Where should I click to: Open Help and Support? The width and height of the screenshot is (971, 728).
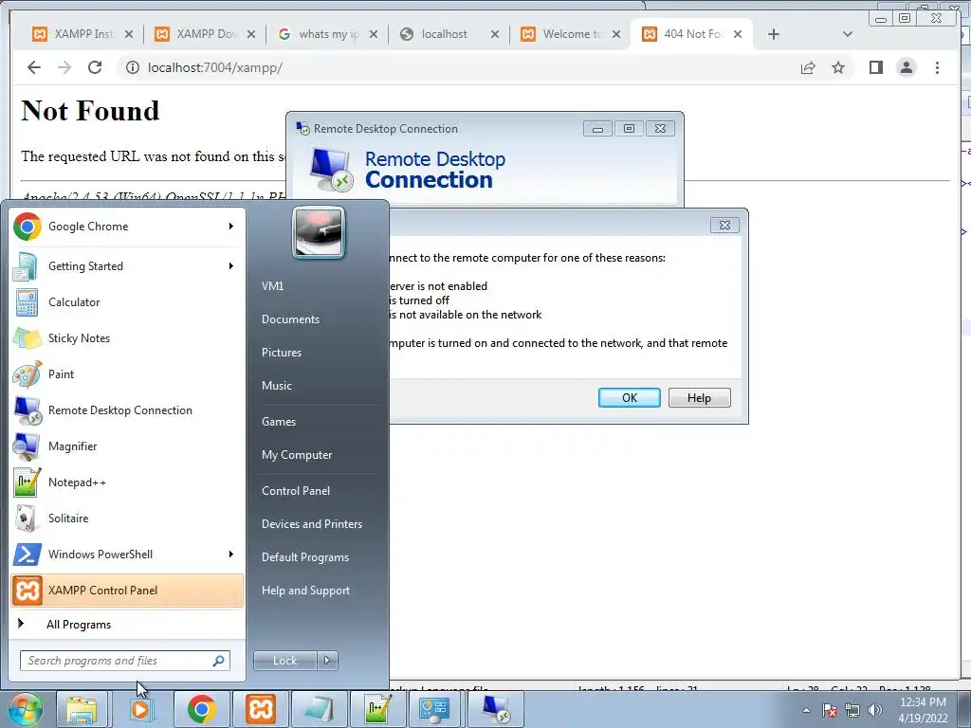[305, 591]
